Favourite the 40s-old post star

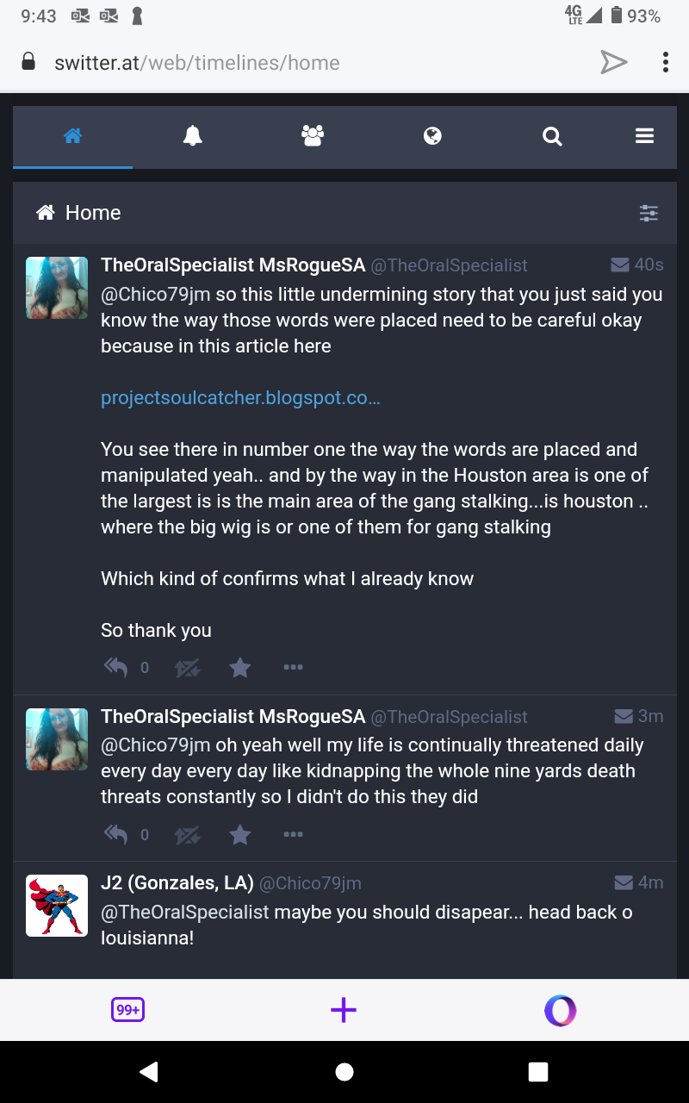tap(240, 667)
